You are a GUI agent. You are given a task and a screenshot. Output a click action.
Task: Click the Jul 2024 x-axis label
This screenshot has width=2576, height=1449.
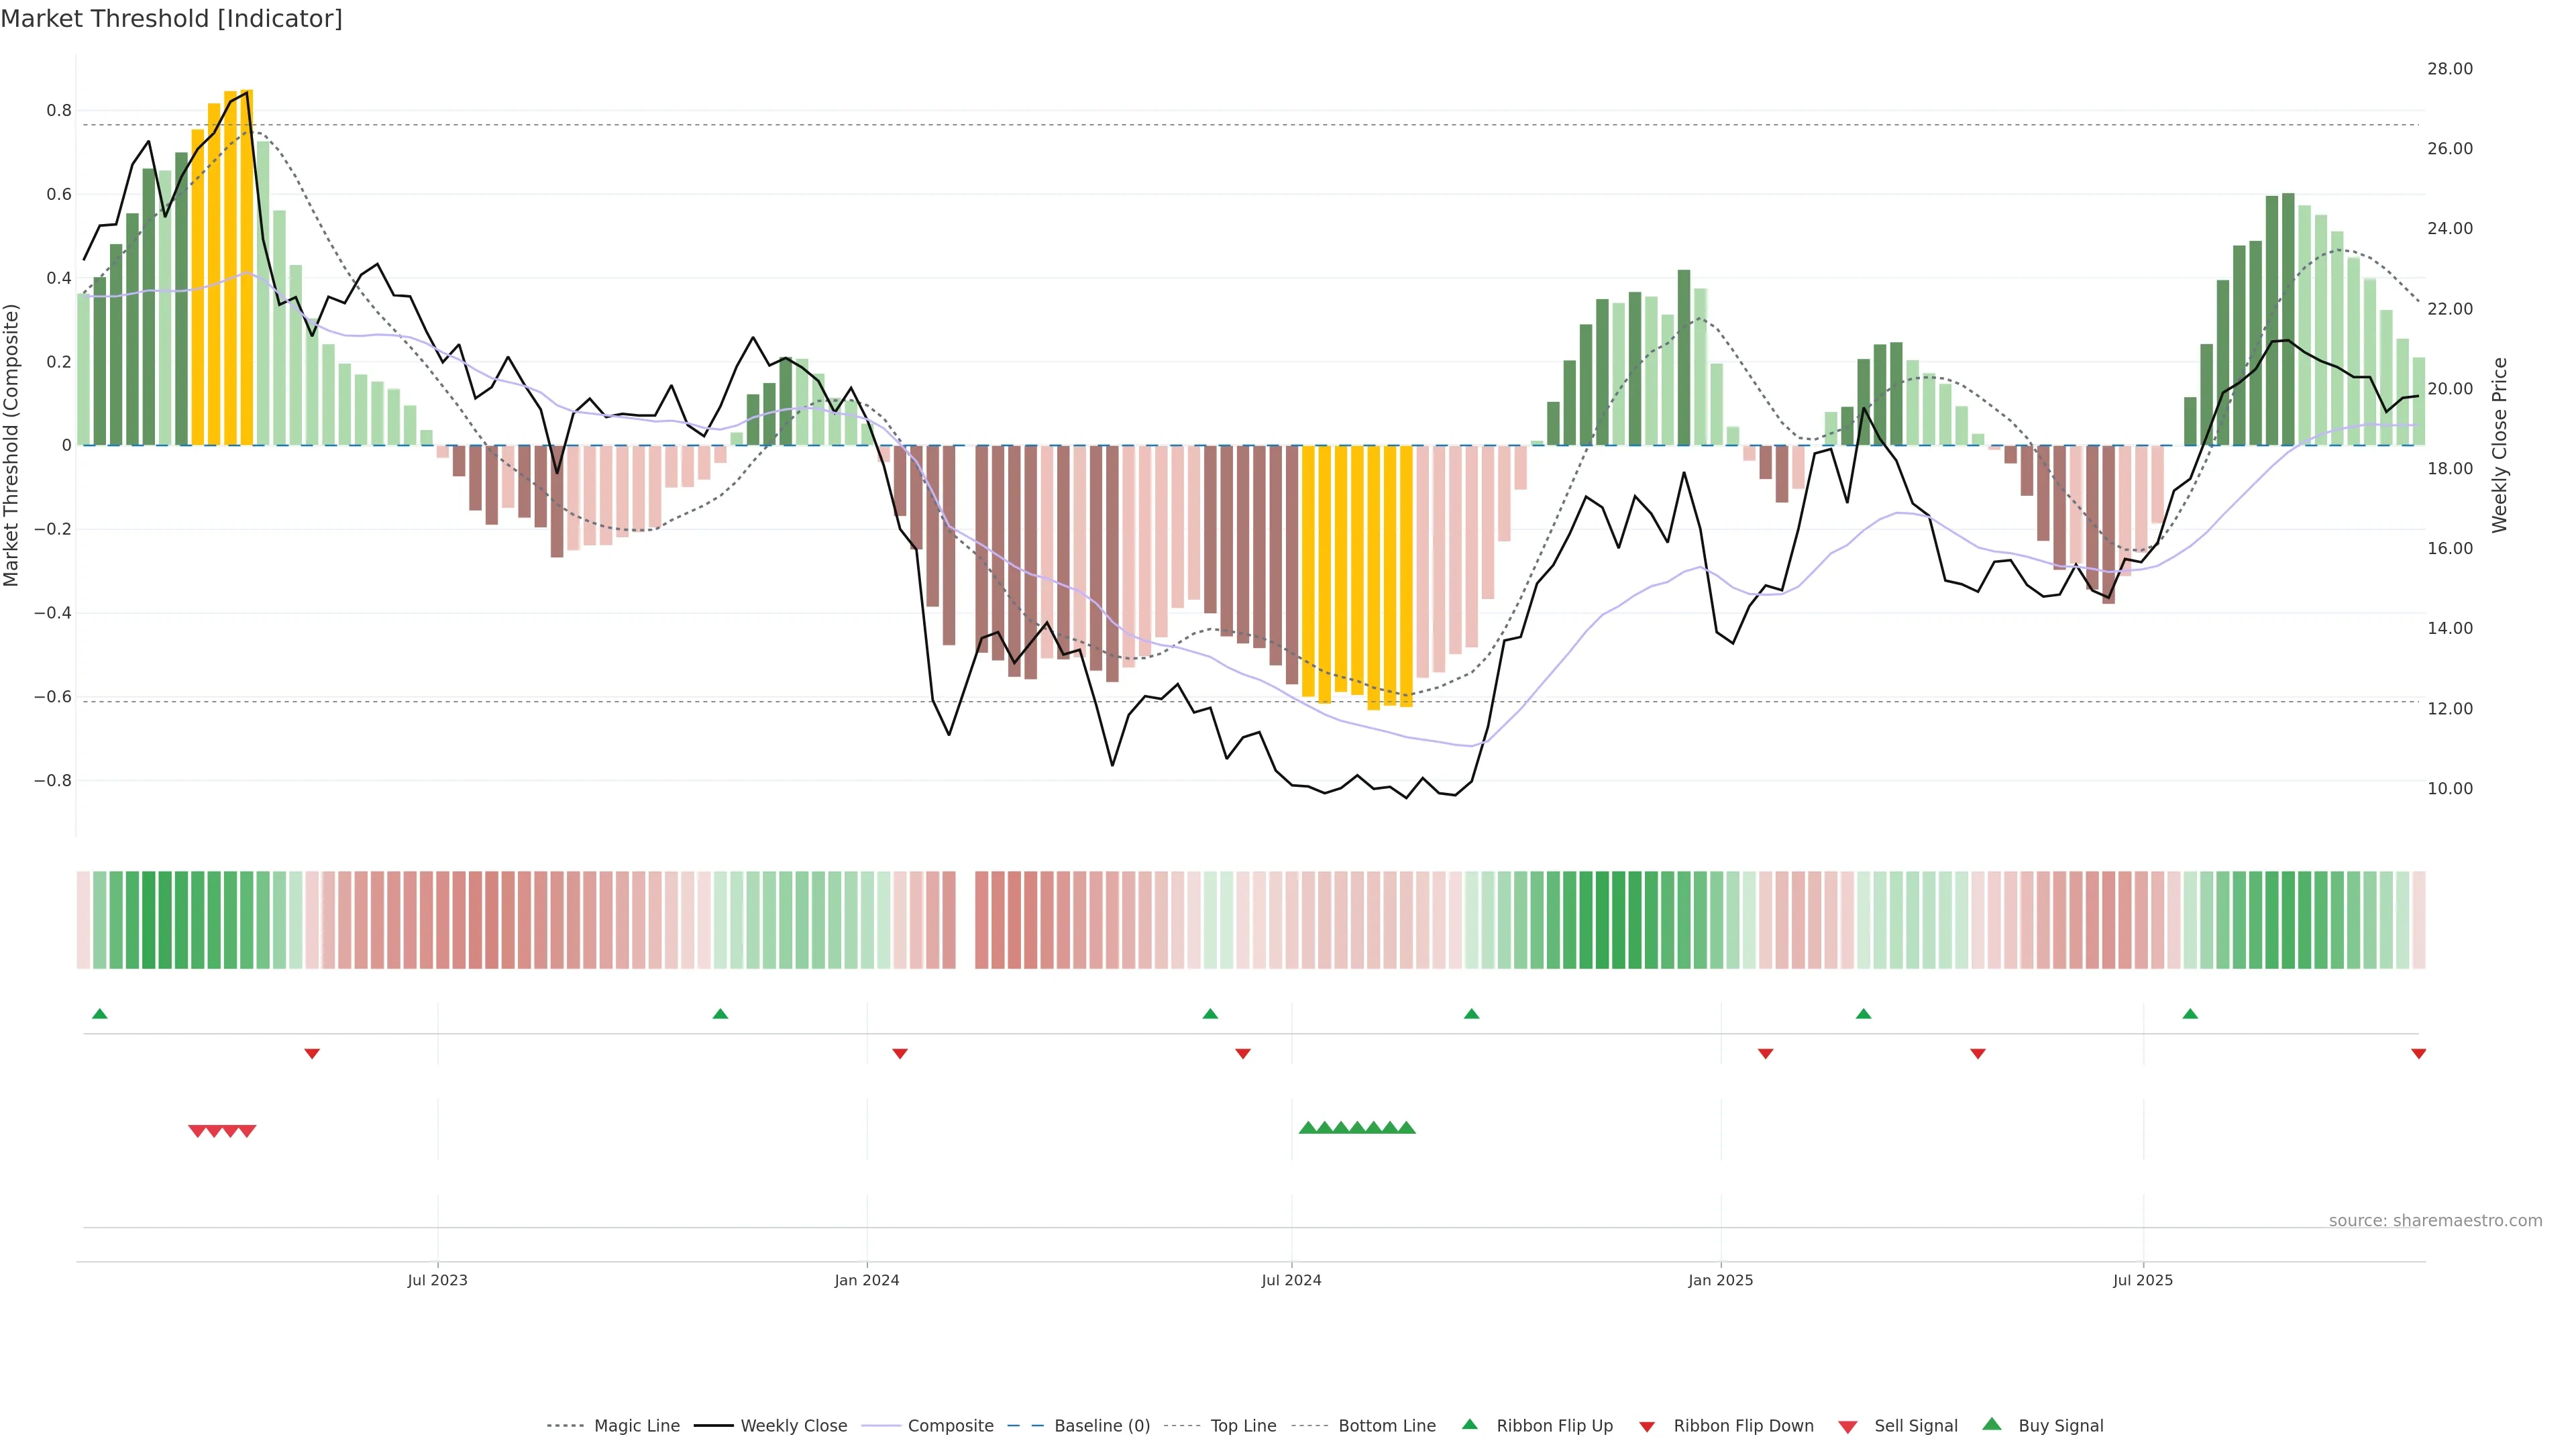click(x=1291, y=1280)
